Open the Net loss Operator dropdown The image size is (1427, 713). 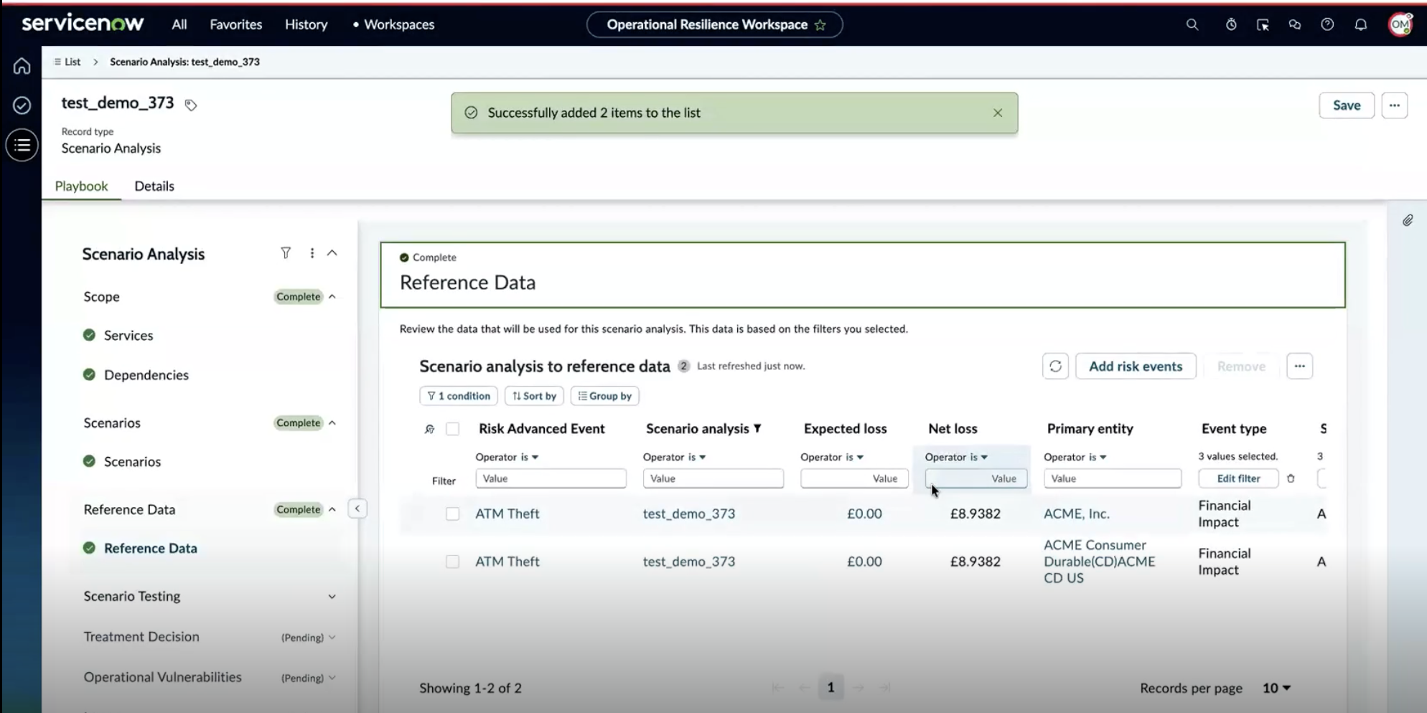[956, 457]
